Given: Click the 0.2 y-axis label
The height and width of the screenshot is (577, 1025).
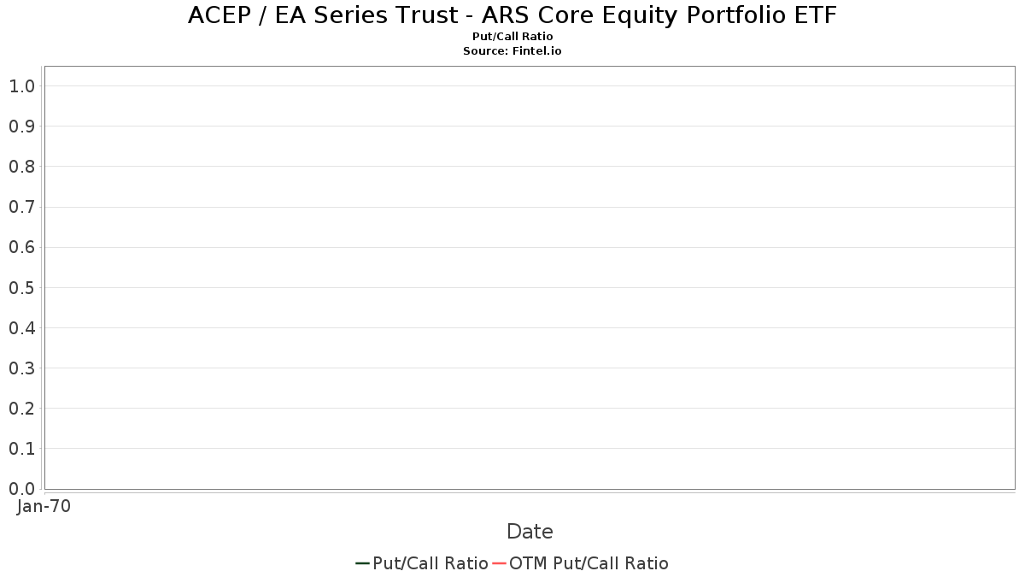Looking at the screenshot, I should coord(21,409).
